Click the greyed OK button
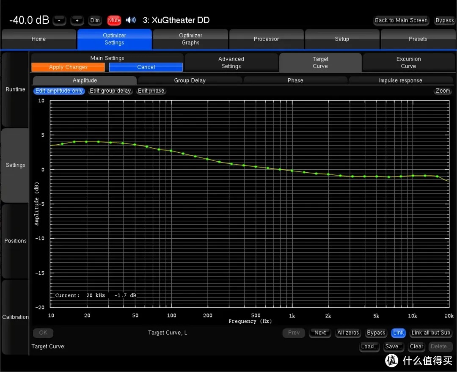The image size is (457, 372). point(43,333)
